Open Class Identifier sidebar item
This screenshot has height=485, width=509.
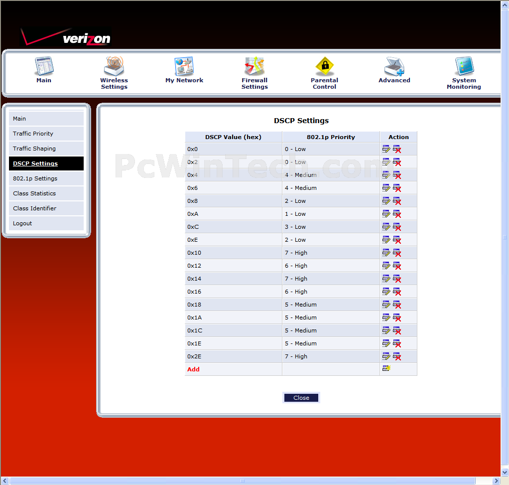click(46, 208)
